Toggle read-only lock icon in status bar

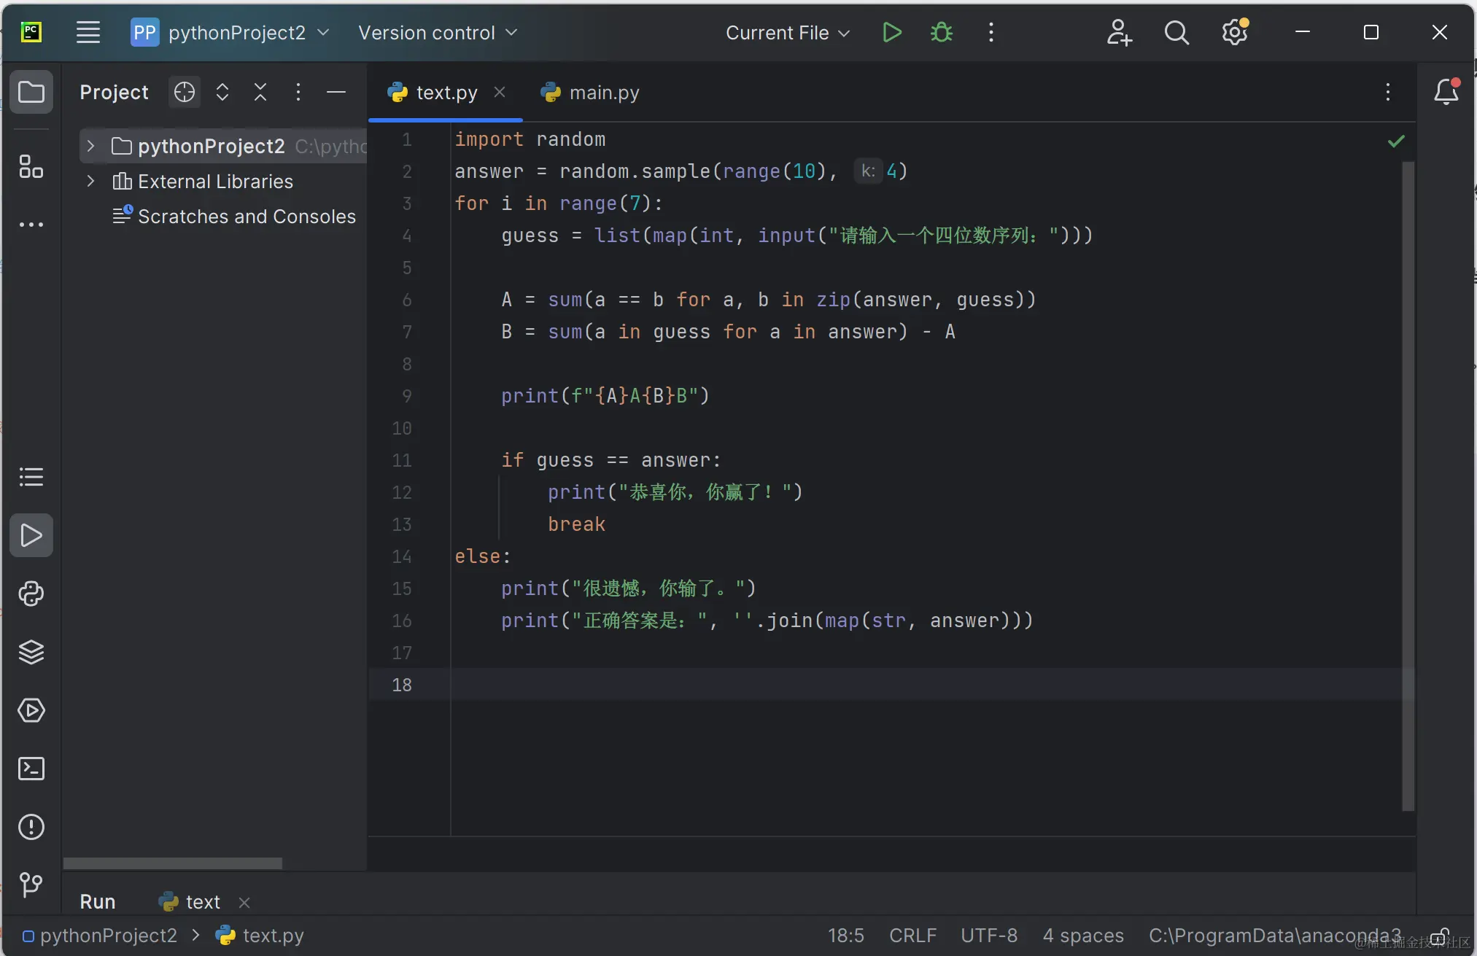pos(1439,936)
